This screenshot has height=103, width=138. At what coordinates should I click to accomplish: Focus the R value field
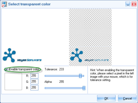34,76
